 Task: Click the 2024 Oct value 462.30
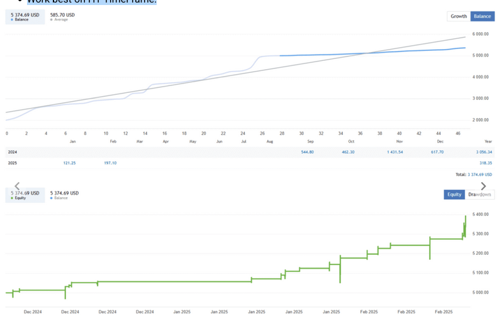coord(348,152)
